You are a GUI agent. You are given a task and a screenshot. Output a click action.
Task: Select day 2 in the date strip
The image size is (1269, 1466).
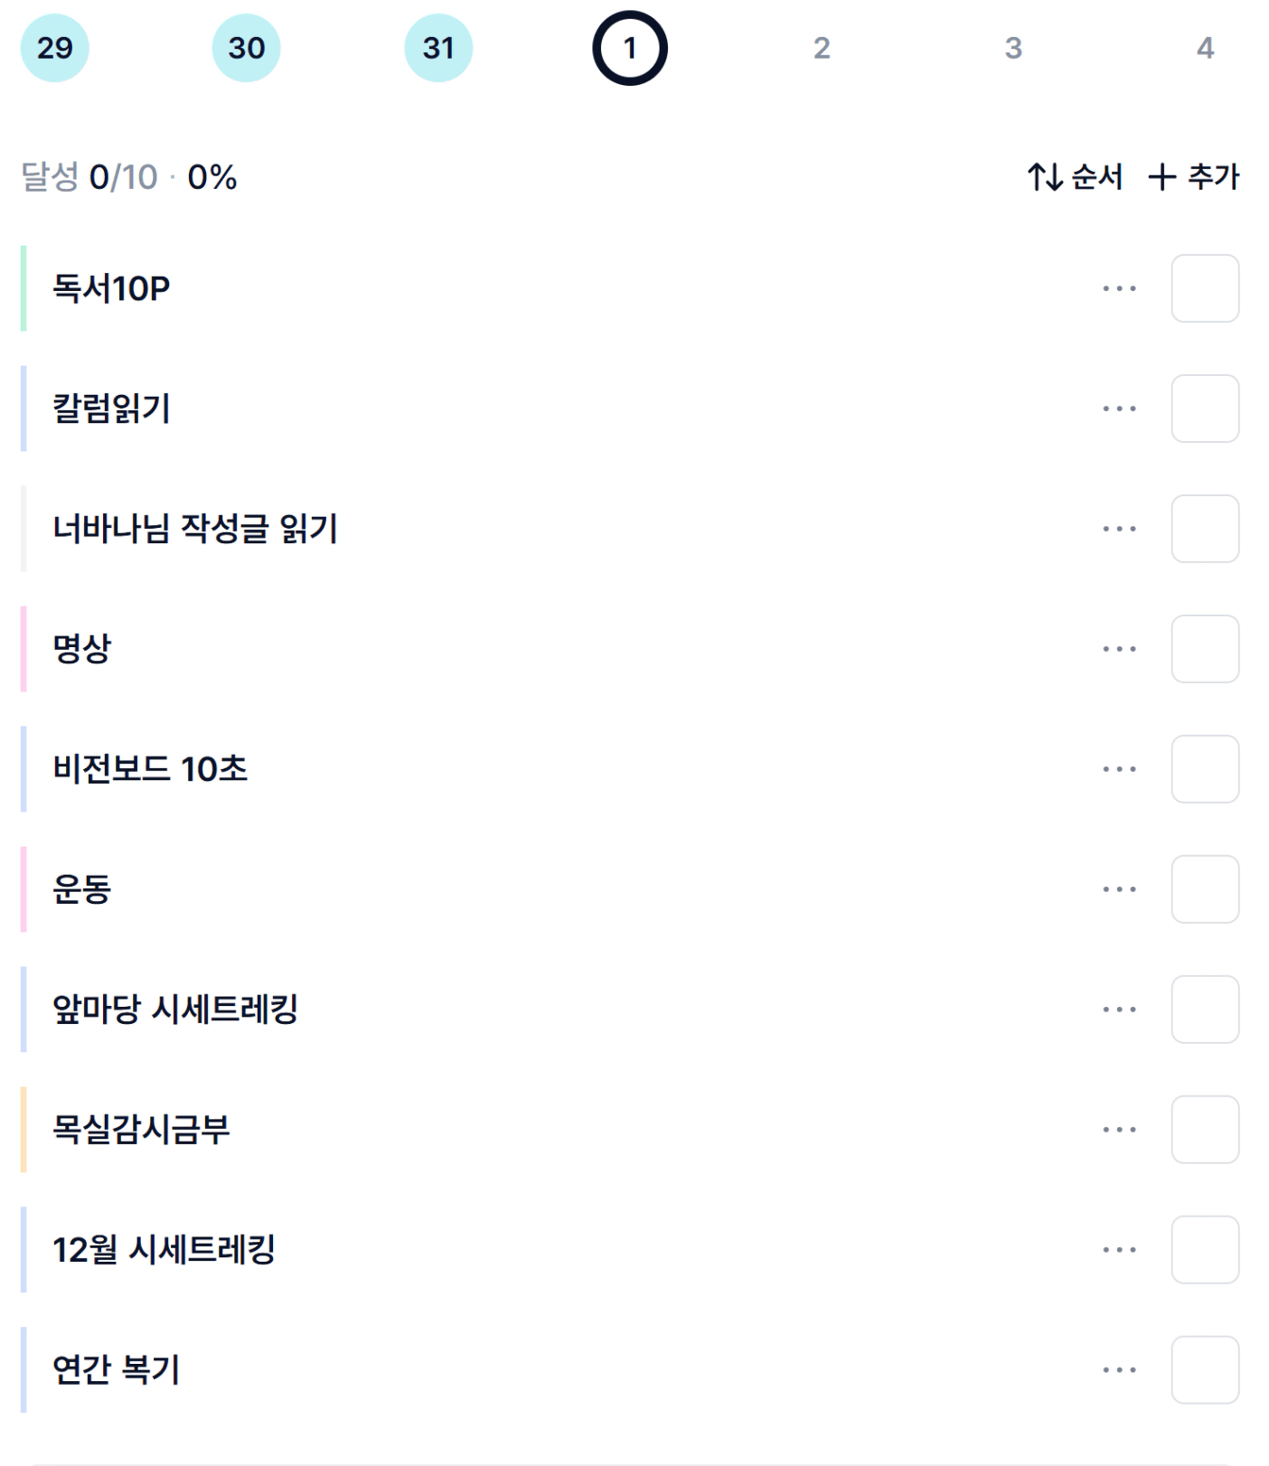coord(821,48)
